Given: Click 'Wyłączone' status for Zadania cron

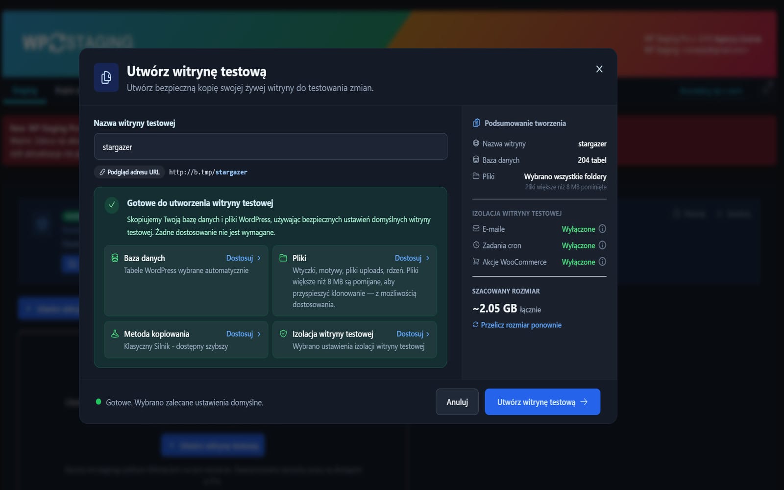Looking at the screenshot, I should pos(578,245).
